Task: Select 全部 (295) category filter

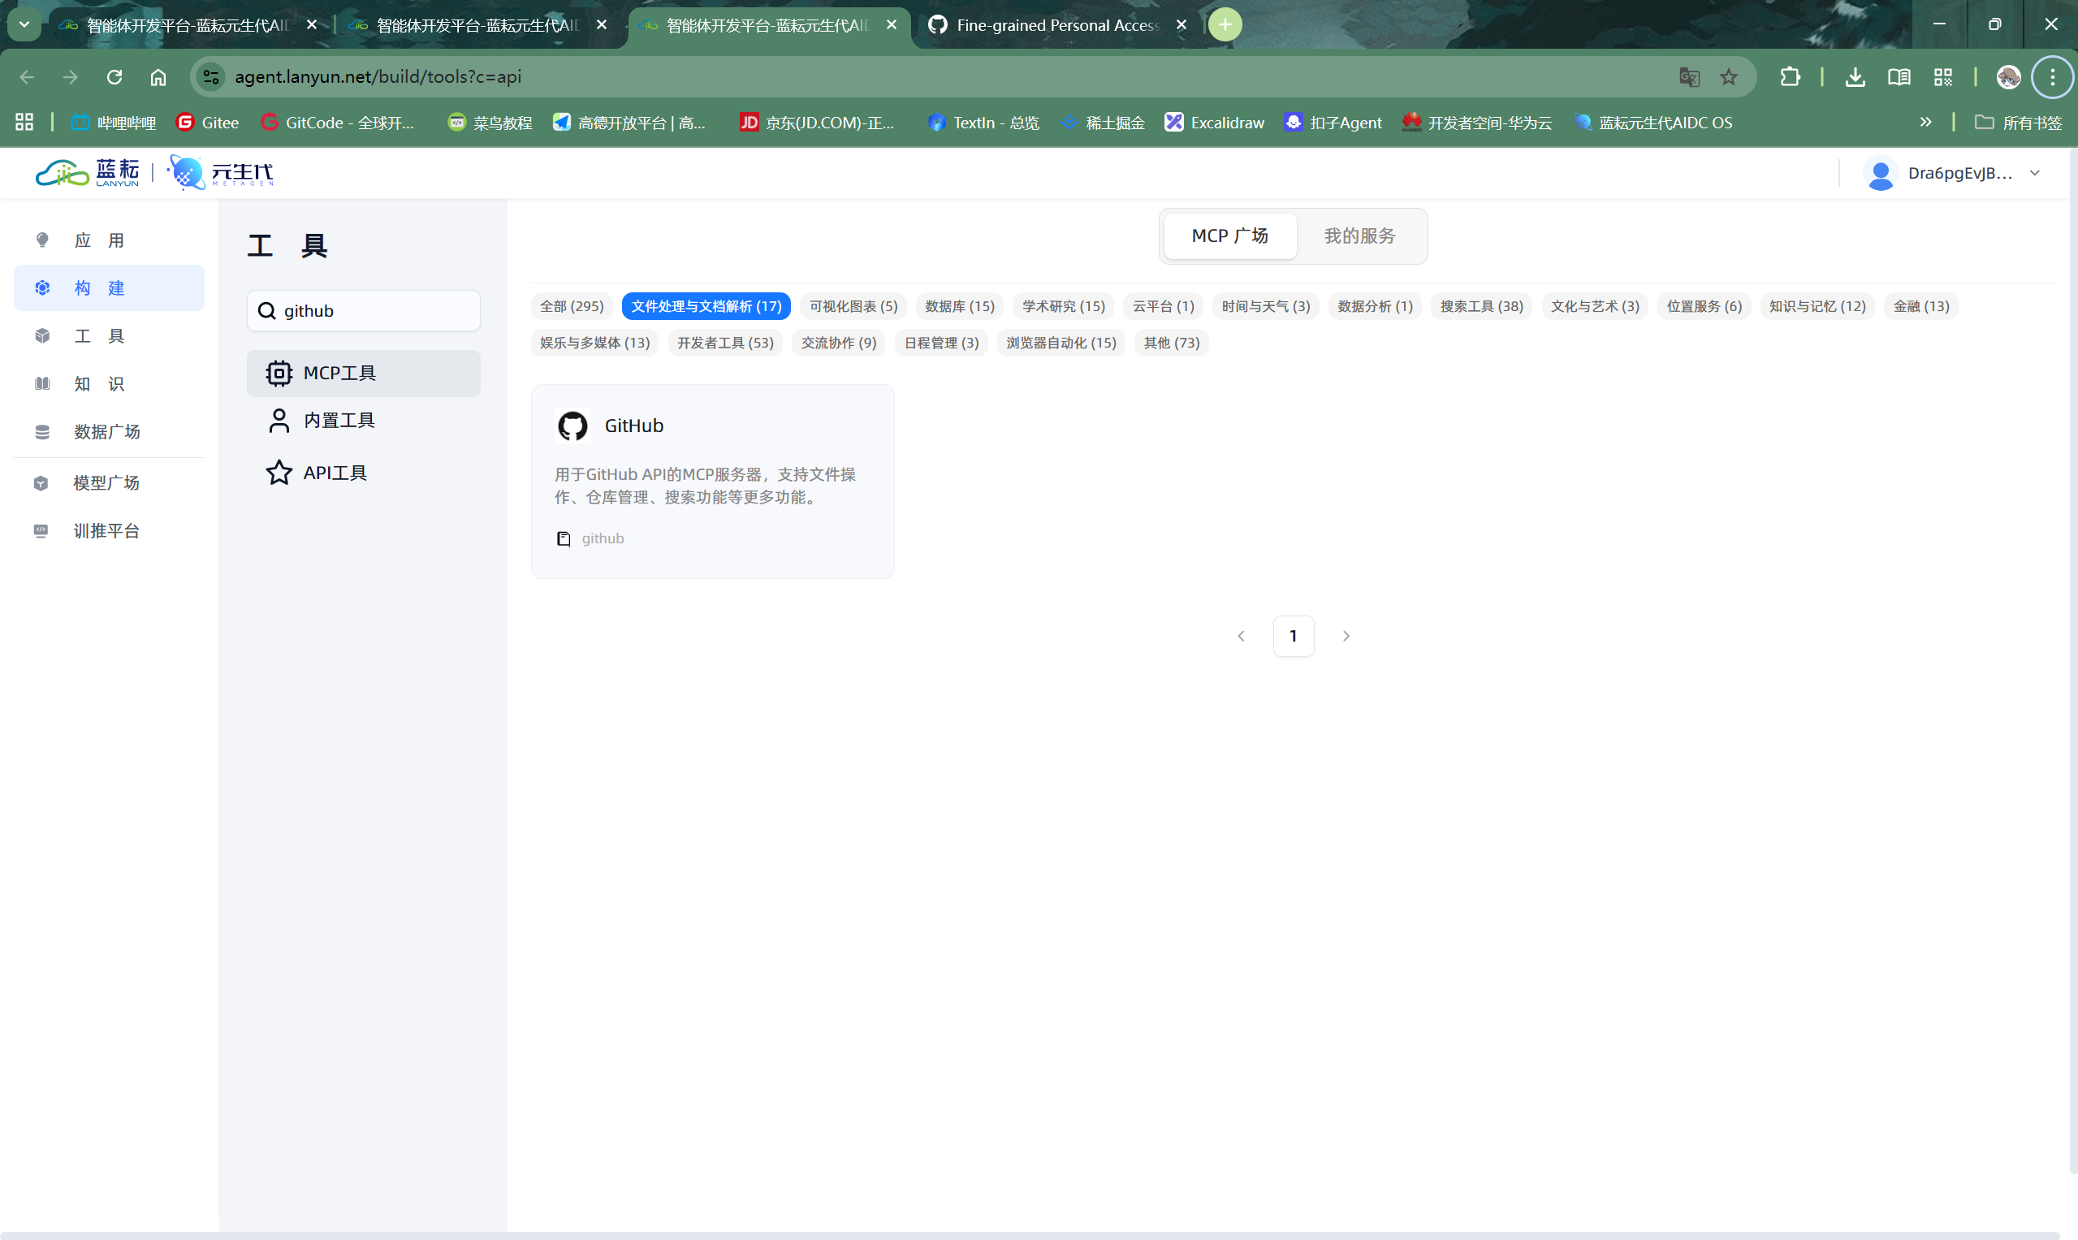Action: 572,307
